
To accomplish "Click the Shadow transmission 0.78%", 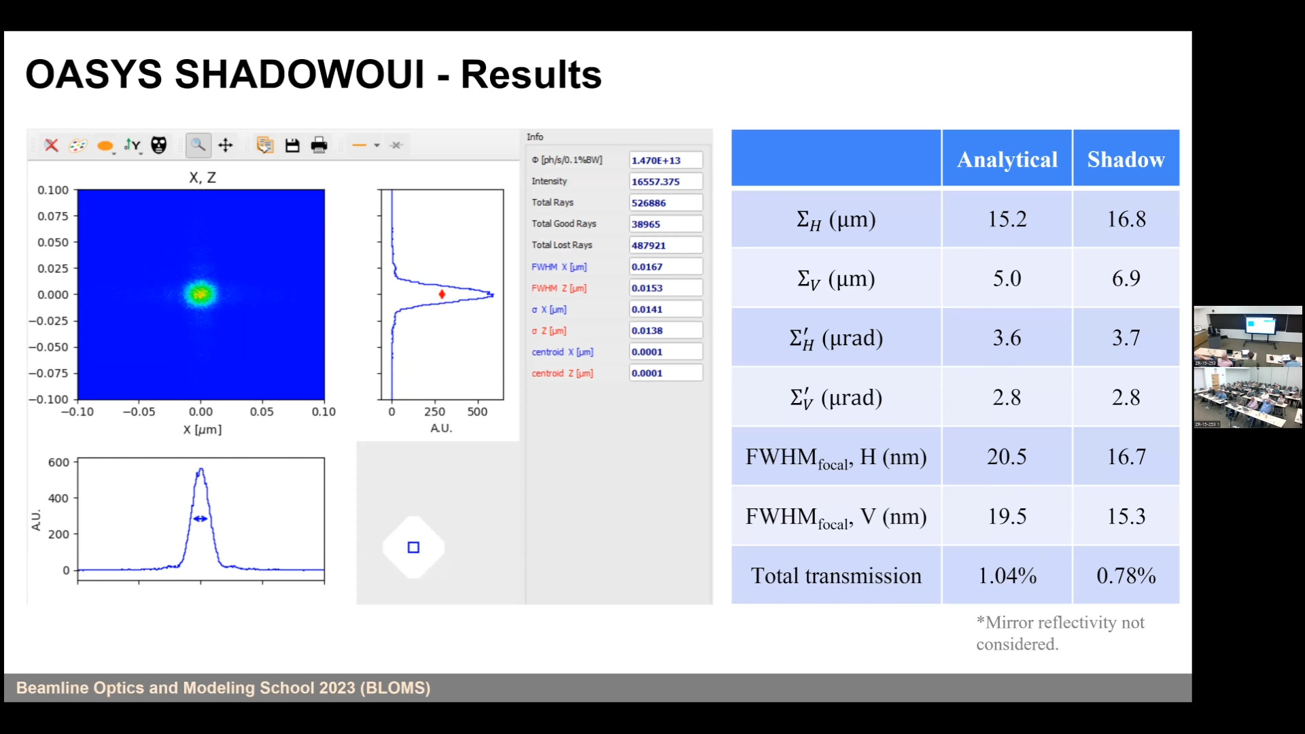I will coord(1126,576).
